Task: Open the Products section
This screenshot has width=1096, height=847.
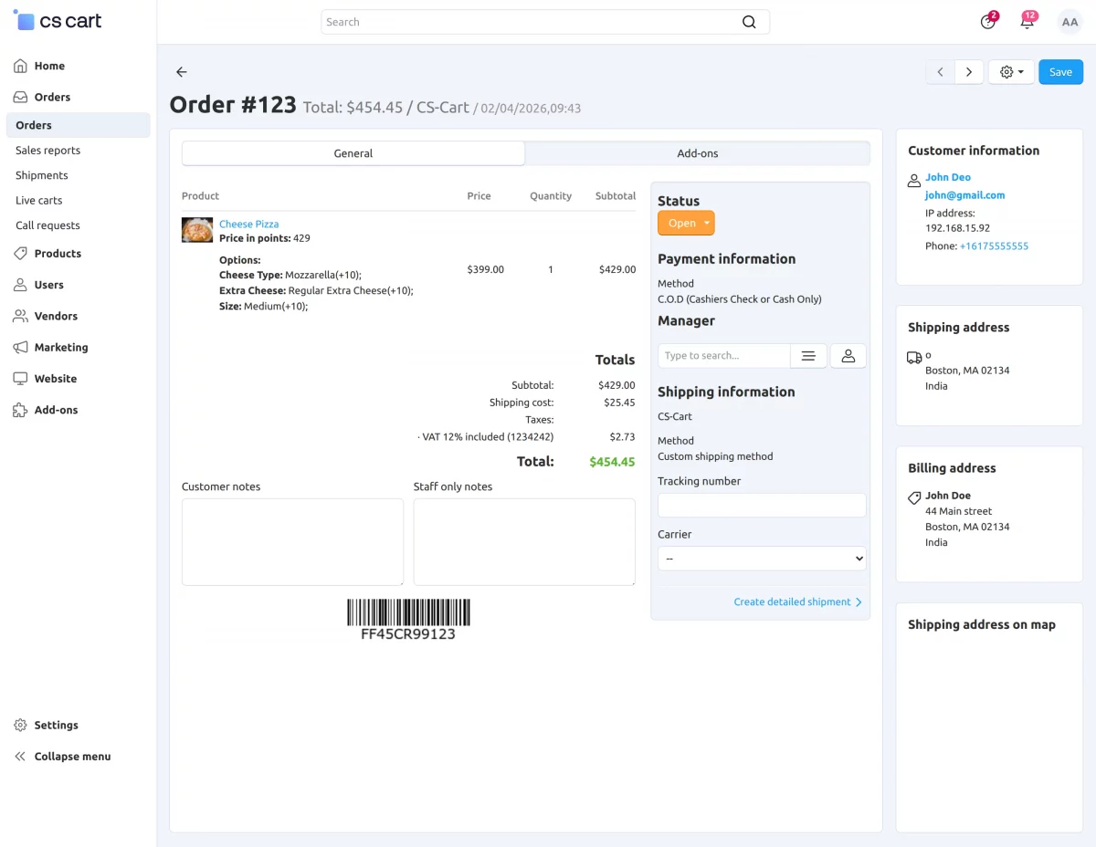Action: click(58, 254)
